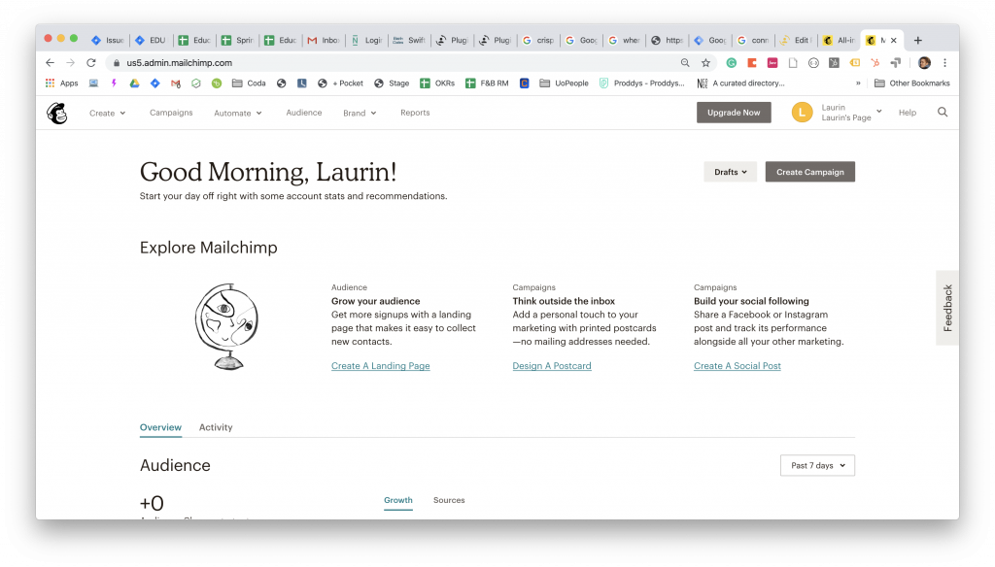Open the Stage bookmark
Screen dimensions: 995x567
[x=392, y=83]
